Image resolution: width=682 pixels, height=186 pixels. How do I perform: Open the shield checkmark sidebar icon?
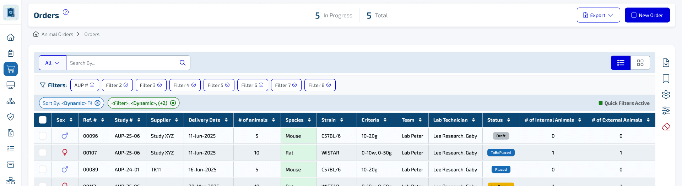pyautogui.click(x=11, y=117)
